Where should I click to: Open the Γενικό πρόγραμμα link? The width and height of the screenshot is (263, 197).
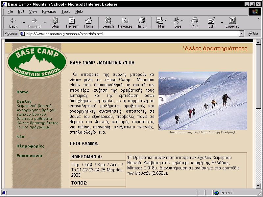tap(34, 127)
